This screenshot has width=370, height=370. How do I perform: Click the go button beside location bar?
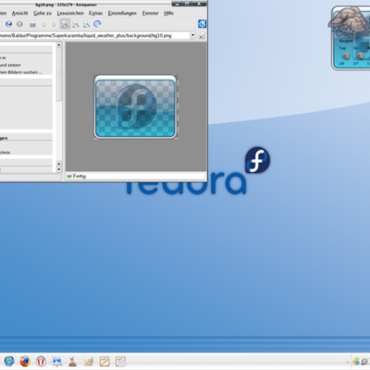tap(202, 36)
